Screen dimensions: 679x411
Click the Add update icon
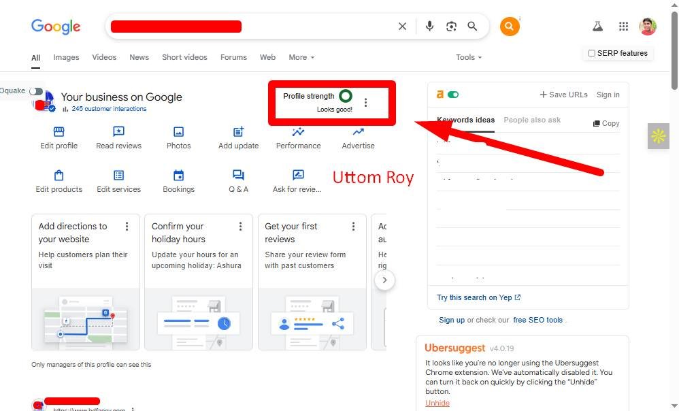238,132
